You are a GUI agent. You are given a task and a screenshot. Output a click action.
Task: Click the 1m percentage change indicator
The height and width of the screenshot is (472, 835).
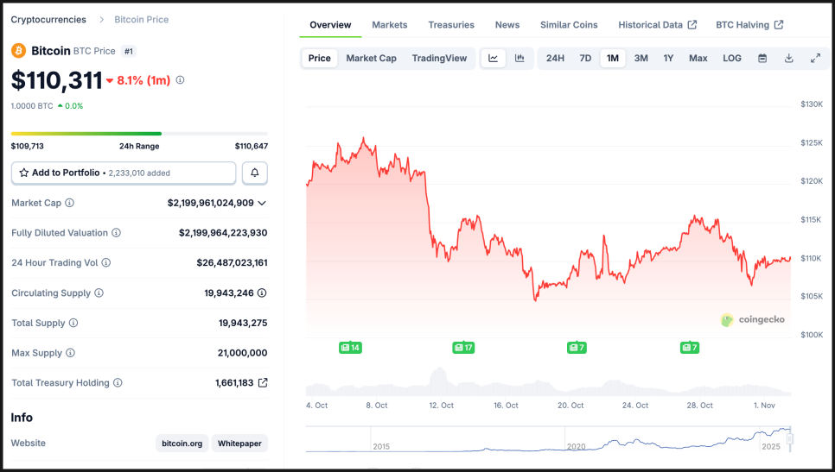(138, 80)
